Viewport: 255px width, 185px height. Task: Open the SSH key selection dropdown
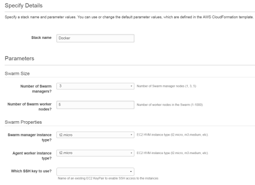[95, 172]
